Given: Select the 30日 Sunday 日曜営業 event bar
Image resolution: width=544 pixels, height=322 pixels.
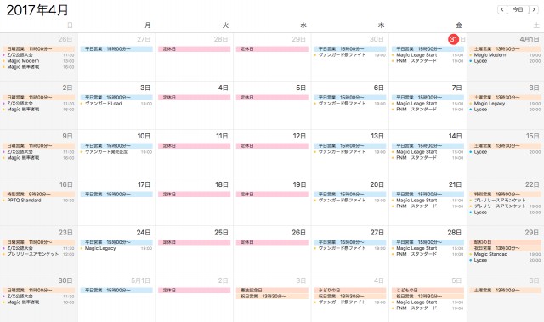Looking at the screenshot, I should pyautogui.click(x=38, y=290).
